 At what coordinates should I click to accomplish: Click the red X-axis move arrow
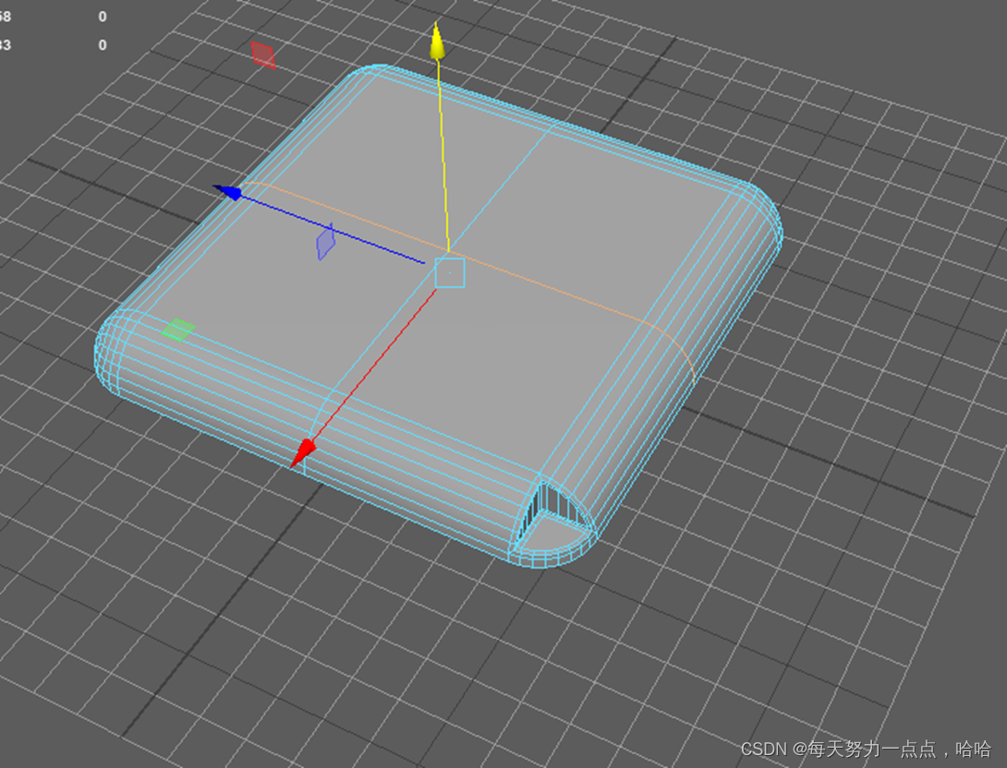(302, 452)
